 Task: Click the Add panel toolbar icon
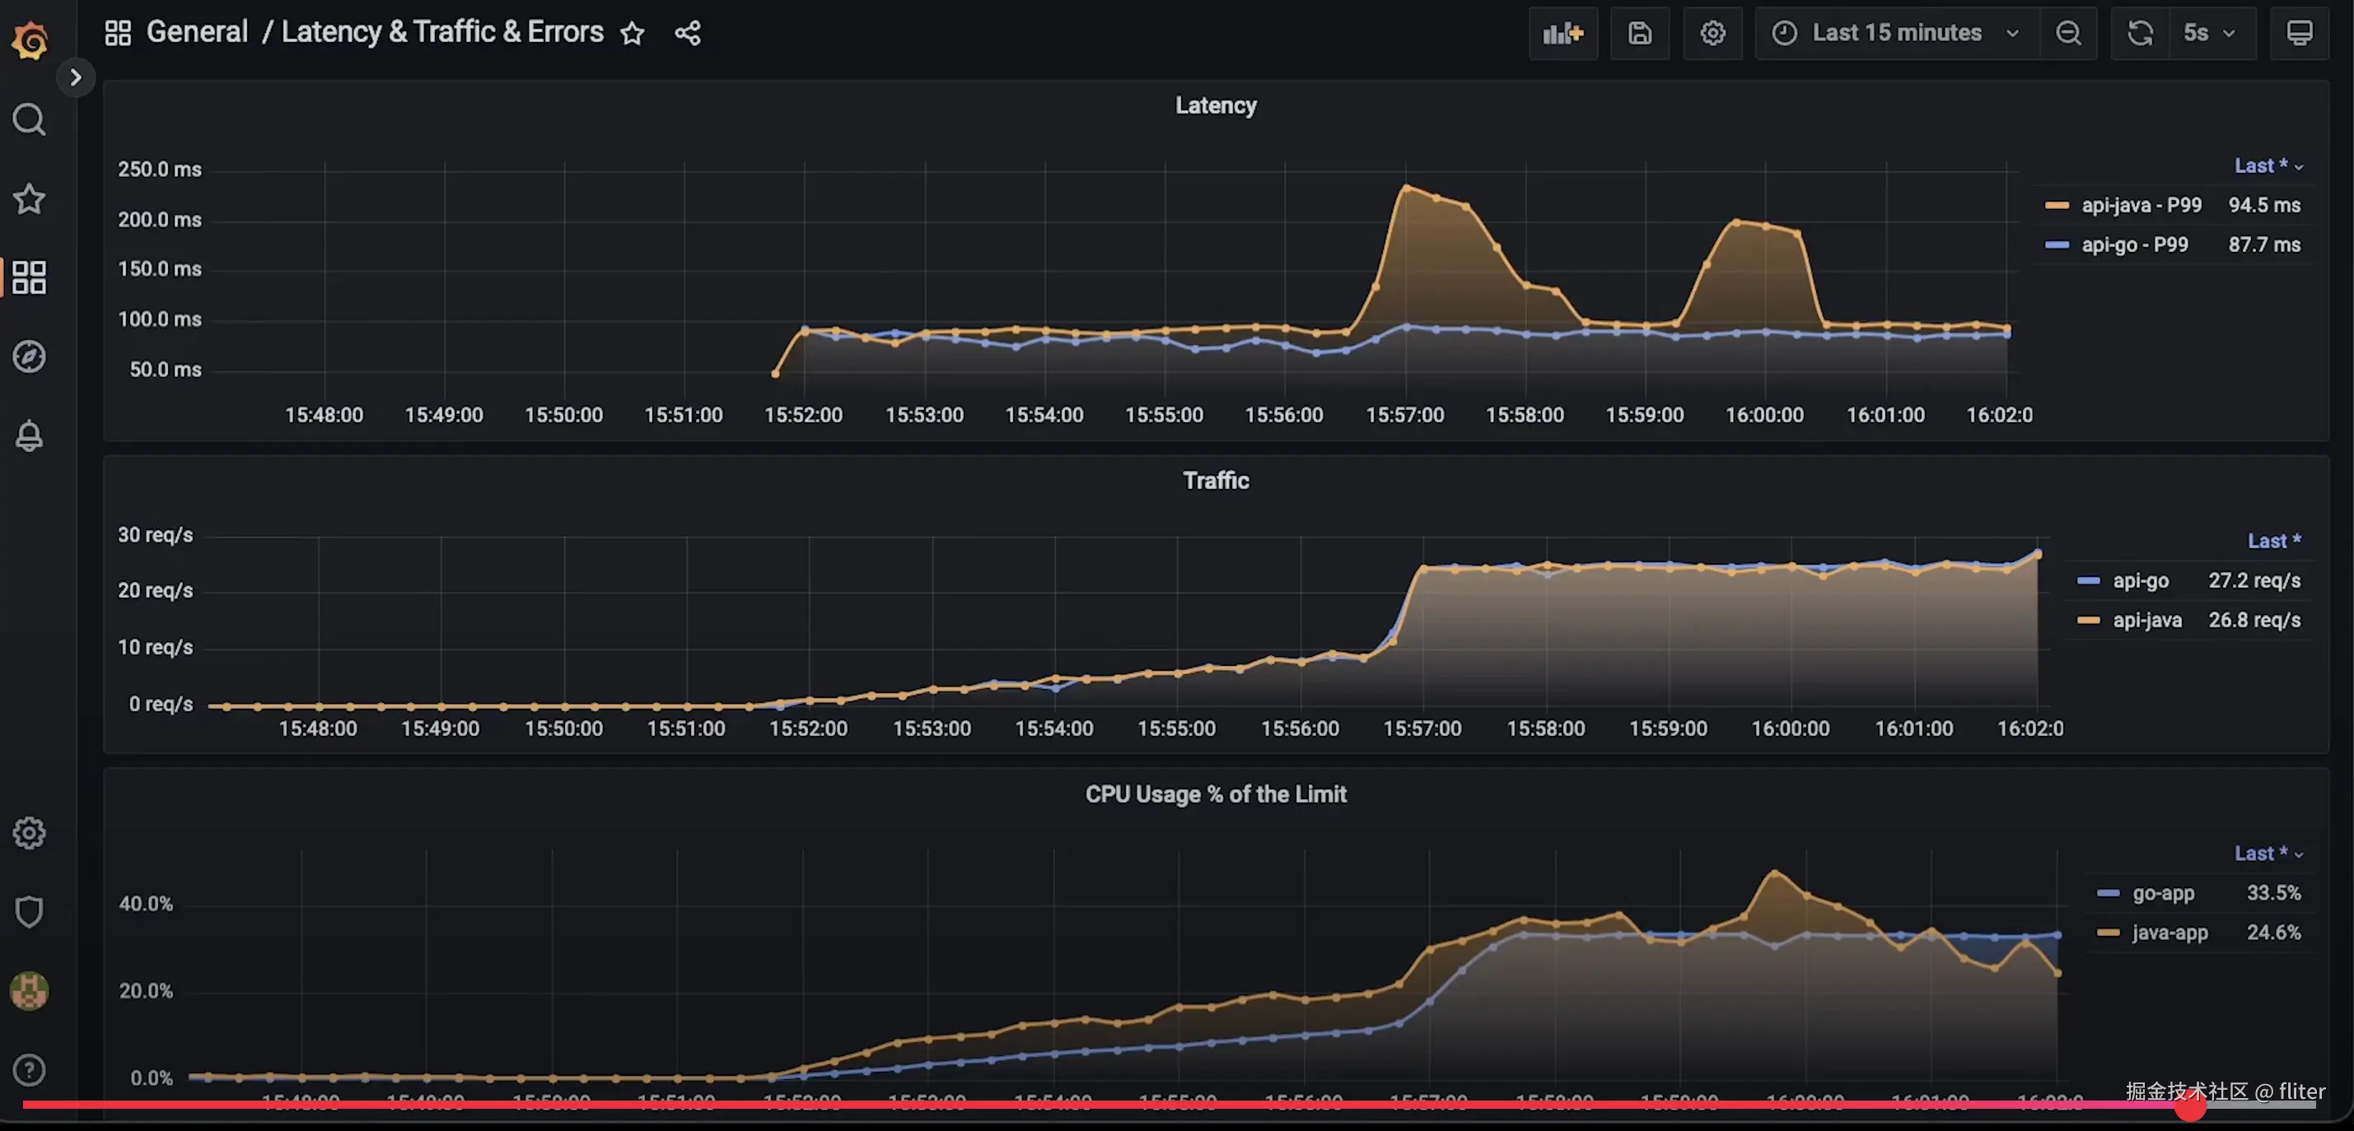pos(1562,34)
